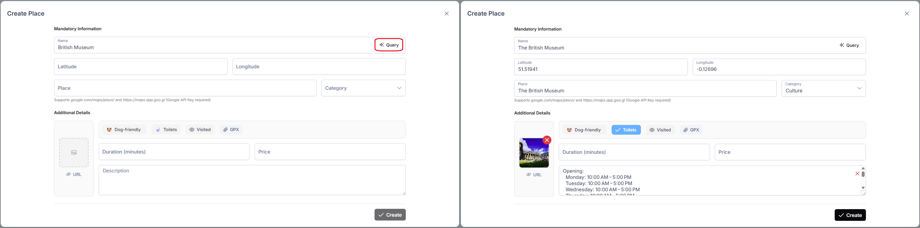Open the empty Category dropdown
Viewport: 920px width, 228px height.
click(x=363, y=88)
